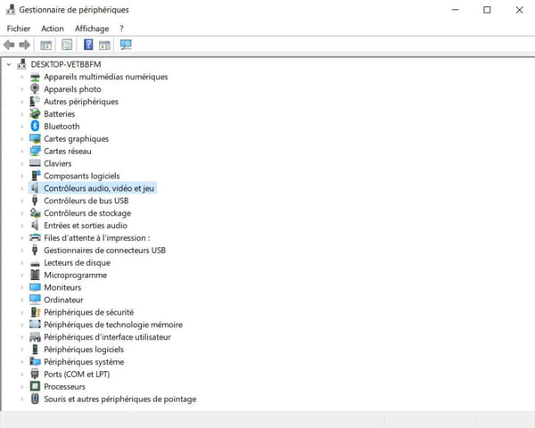The width and height of the screenshot is (535, 428).
Task: Expand the Appareils multimédias numériques arrow
Action: [x=22, y=77]
